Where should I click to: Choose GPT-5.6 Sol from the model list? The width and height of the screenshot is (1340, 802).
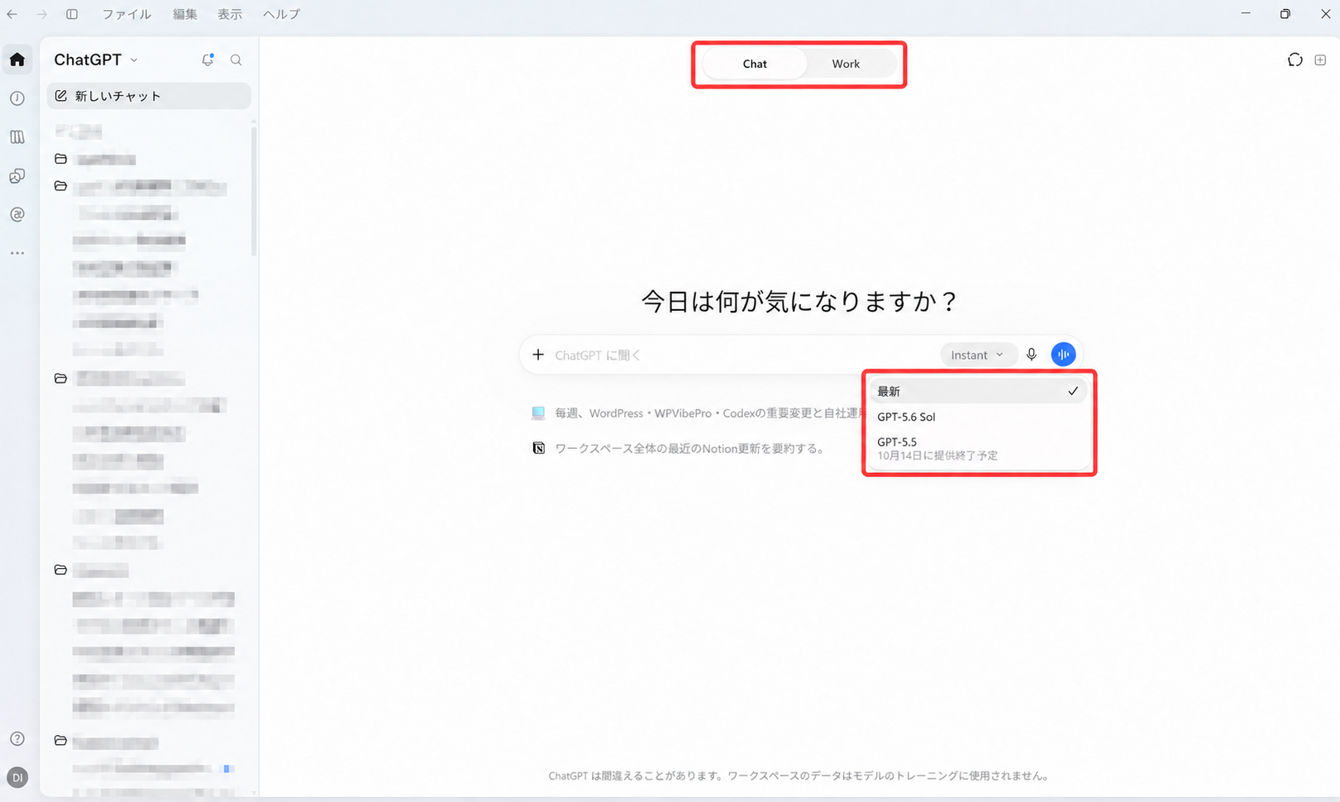tap(979, 417)
